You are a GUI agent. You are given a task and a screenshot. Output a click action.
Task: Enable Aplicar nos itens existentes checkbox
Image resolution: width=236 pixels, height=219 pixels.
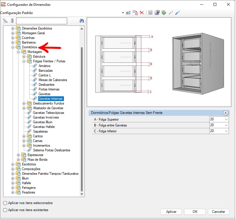click(x=5, y=210)
